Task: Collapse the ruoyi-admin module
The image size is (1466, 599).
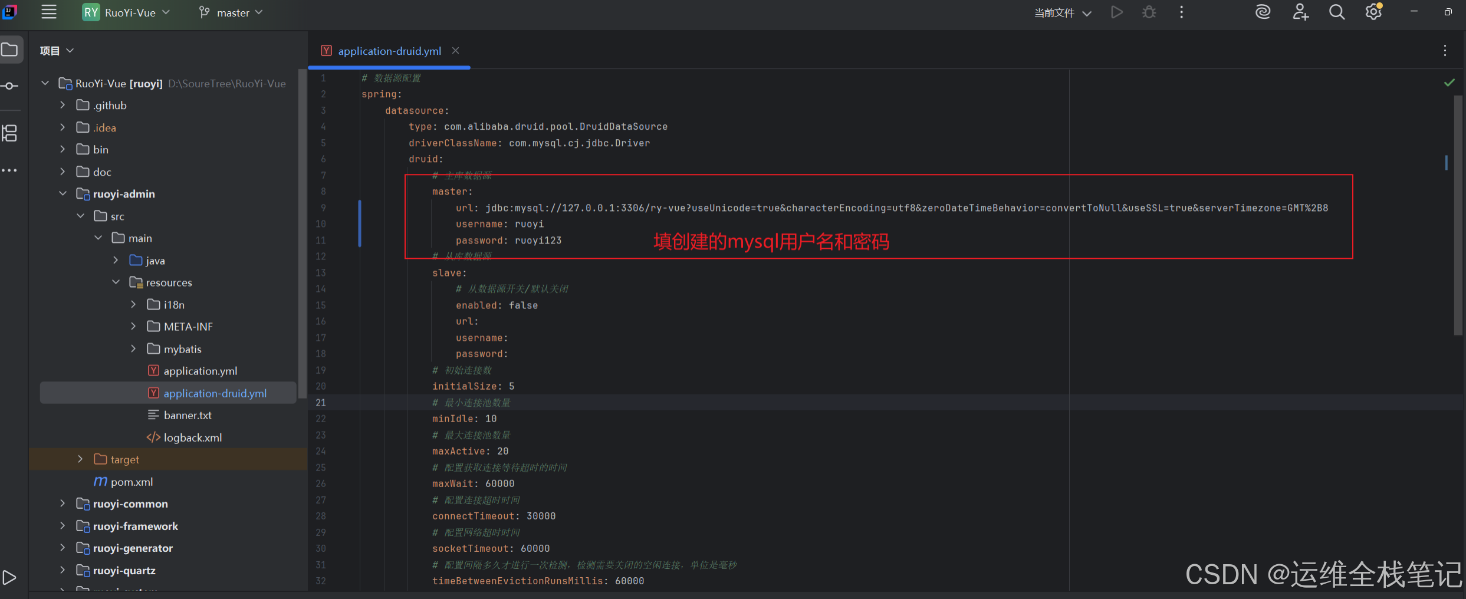Action: pos(63,193)
